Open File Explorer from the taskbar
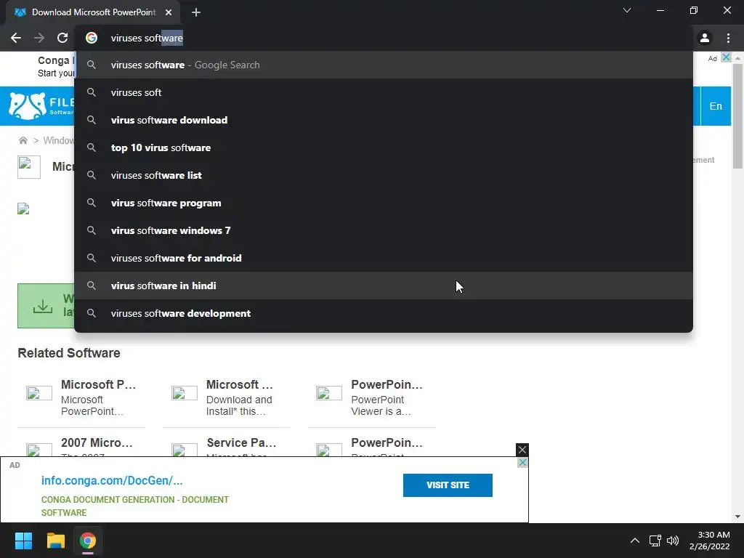The image size is (744, 558). (55, 541)
